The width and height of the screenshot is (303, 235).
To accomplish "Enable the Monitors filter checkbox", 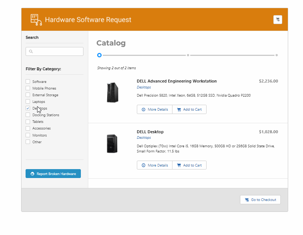I will [x=28, y=135].
